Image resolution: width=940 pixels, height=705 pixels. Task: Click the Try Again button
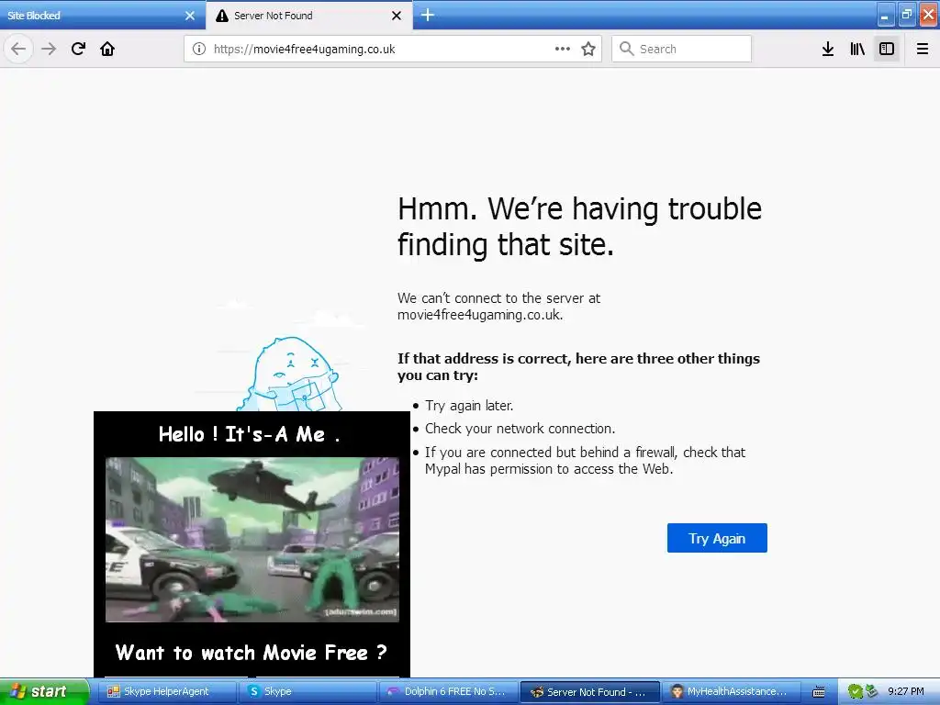[717, 538]
